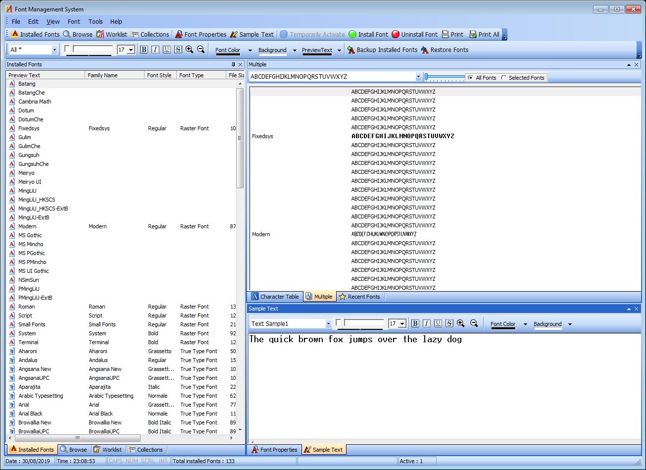Open the top font size 17 dropdown

coord(131,50)
